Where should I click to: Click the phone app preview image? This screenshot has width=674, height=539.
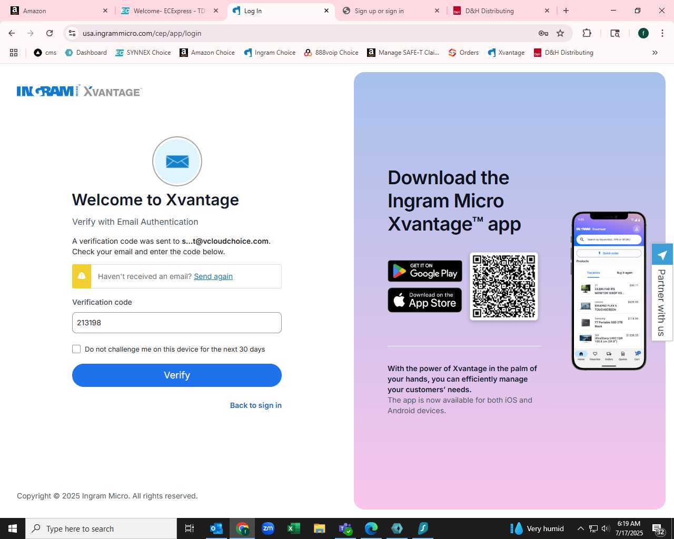[609, 291]
